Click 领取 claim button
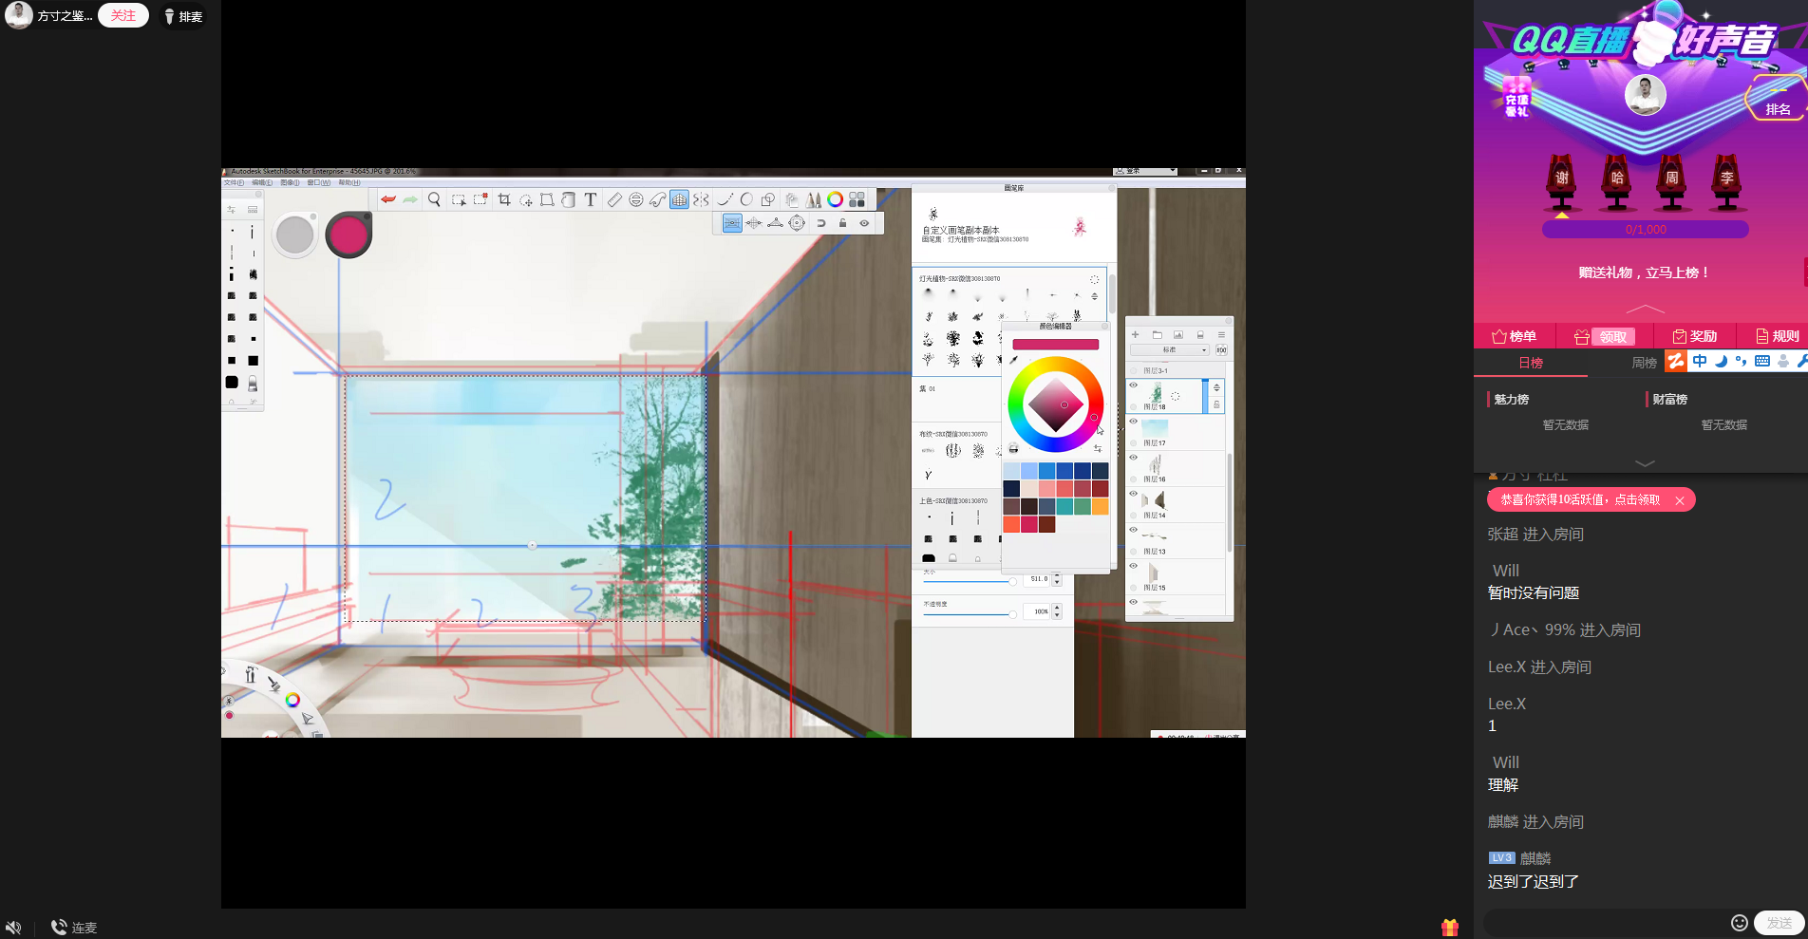Image resolution: width=1808 pixels, height=939 pixels. (1613, 337)
